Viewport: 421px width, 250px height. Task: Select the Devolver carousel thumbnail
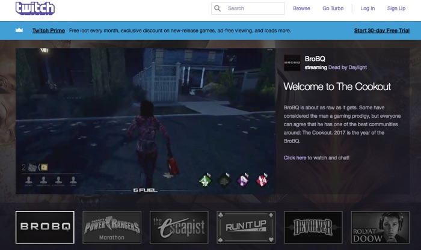[x=313, y=227]
